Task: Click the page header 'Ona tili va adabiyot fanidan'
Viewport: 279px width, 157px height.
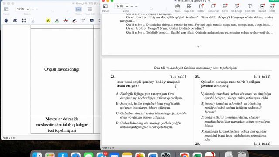Action: pyautogui.click(x=195, y=68)
